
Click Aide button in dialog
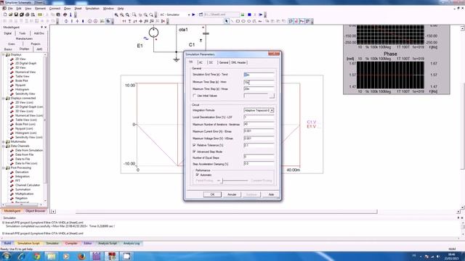[x=271, y=194]
